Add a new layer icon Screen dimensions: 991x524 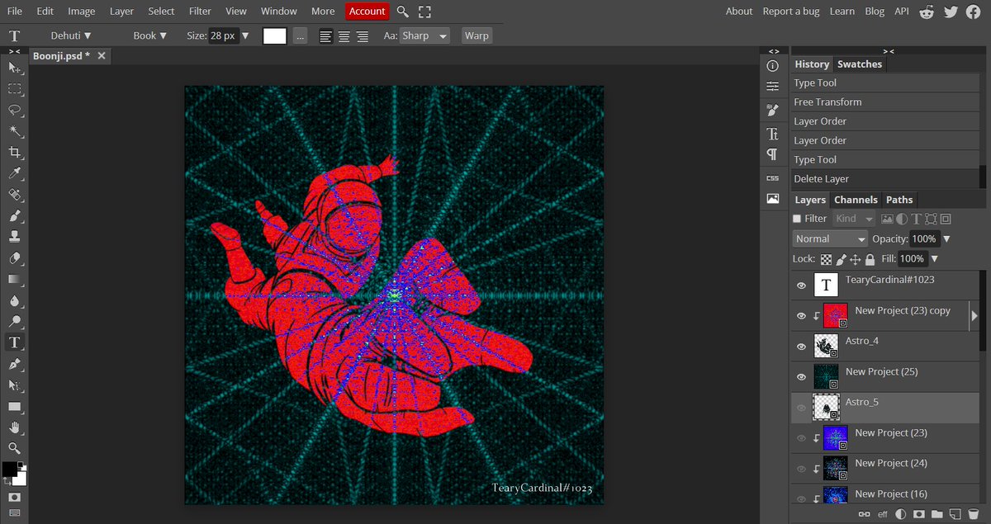pos(954,514)
